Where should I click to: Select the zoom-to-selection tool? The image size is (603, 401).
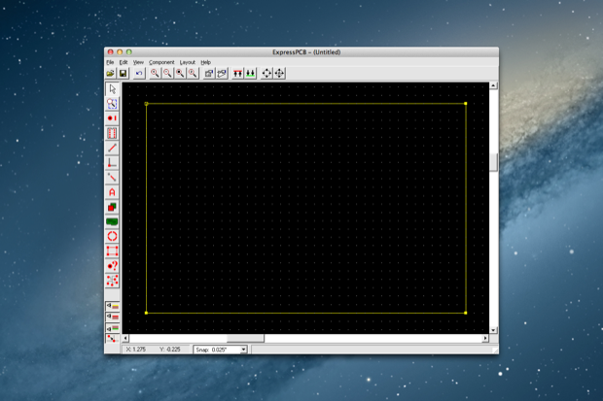[x=112, y=103]
